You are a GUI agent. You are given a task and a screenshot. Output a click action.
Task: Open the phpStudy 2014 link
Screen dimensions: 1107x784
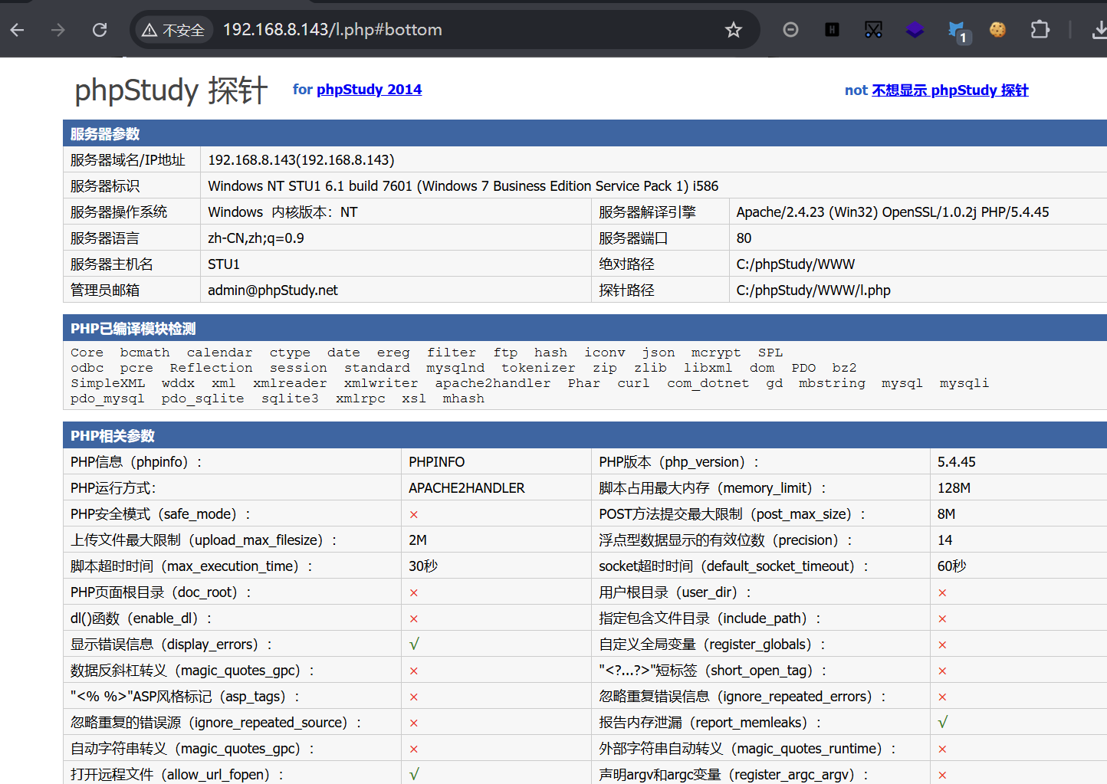click(x=369, y=90)
